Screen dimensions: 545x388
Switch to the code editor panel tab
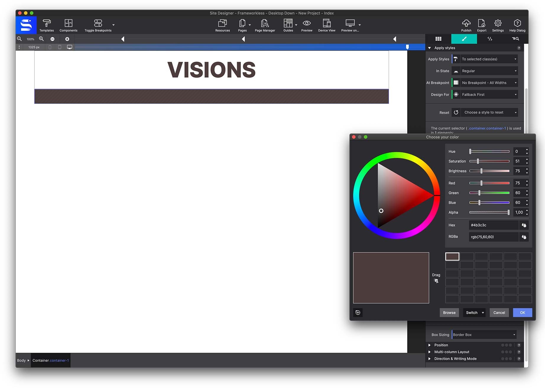coord(490,39)
